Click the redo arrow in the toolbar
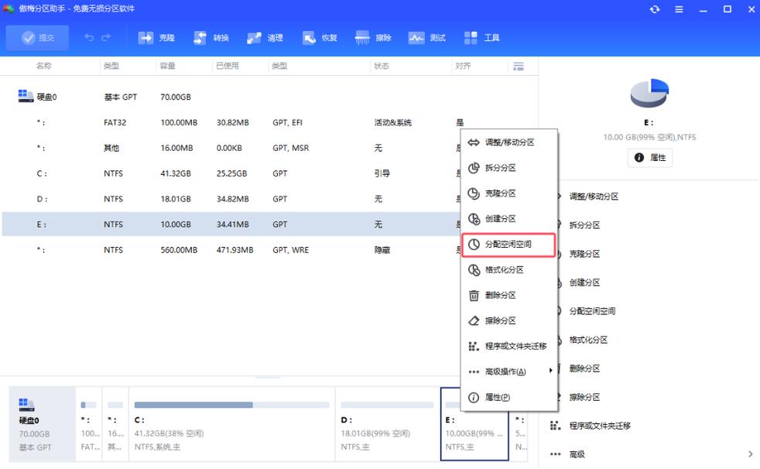The width and height of the screenshot is (760, 469). pos(105,36)
